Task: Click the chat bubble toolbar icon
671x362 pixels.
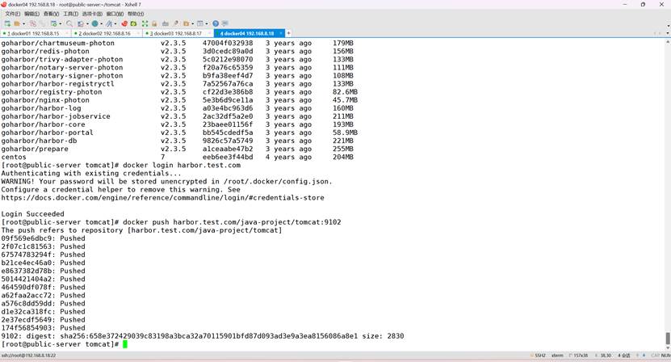Action: coord(225,23)
